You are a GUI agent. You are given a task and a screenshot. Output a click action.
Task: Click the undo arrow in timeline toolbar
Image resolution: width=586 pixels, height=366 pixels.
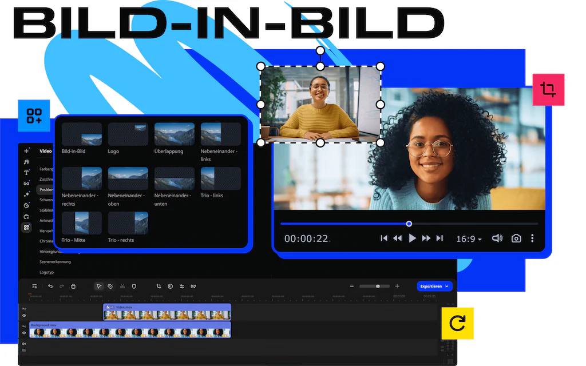[50, 286]
